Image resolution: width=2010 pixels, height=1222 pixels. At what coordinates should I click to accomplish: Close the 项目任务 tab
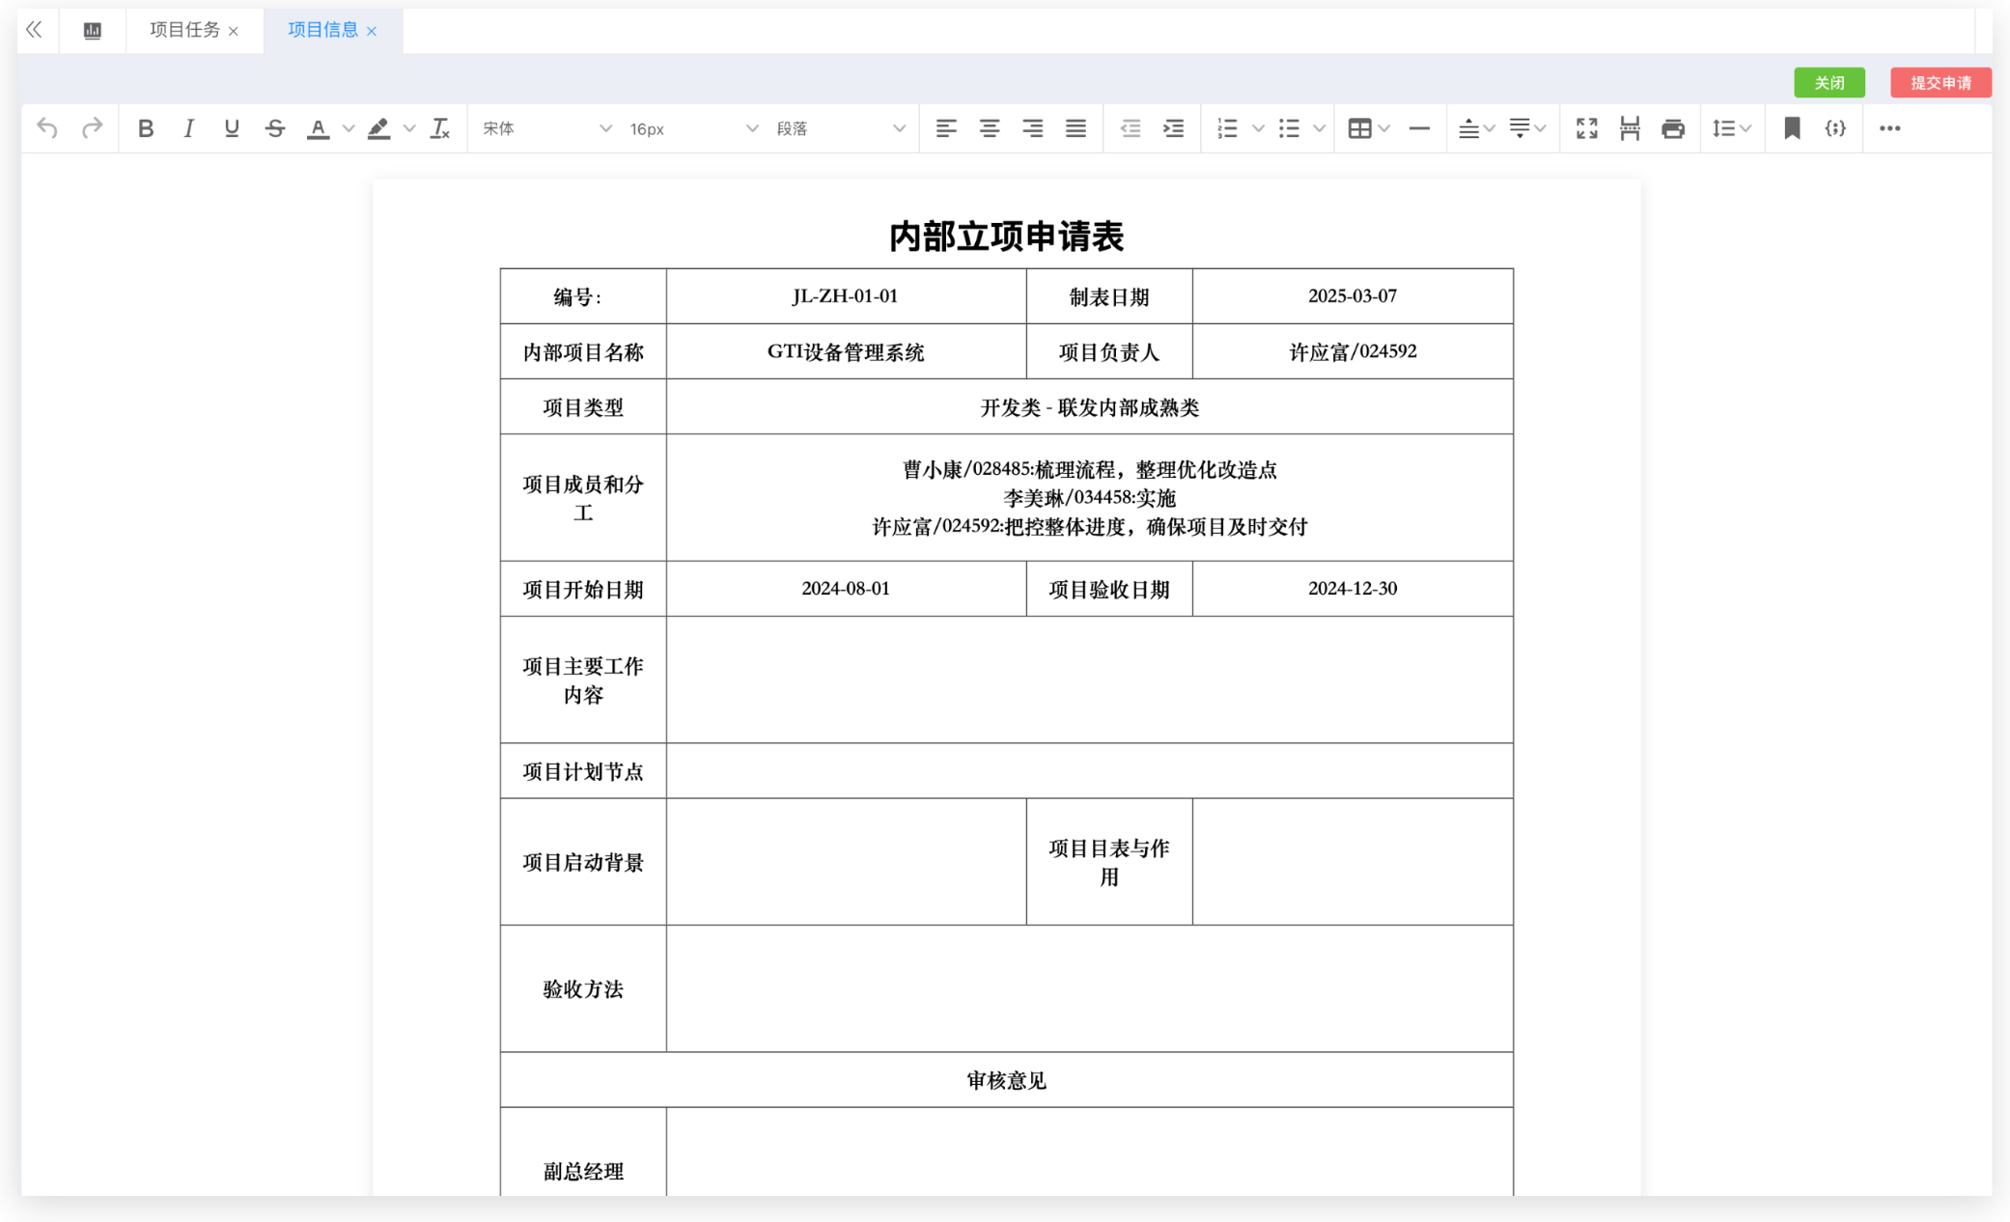click(233, 32)
